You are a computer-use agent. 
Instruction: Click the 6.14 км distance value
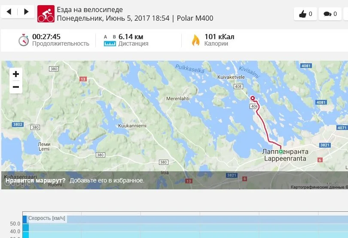(x=131, y=37)
